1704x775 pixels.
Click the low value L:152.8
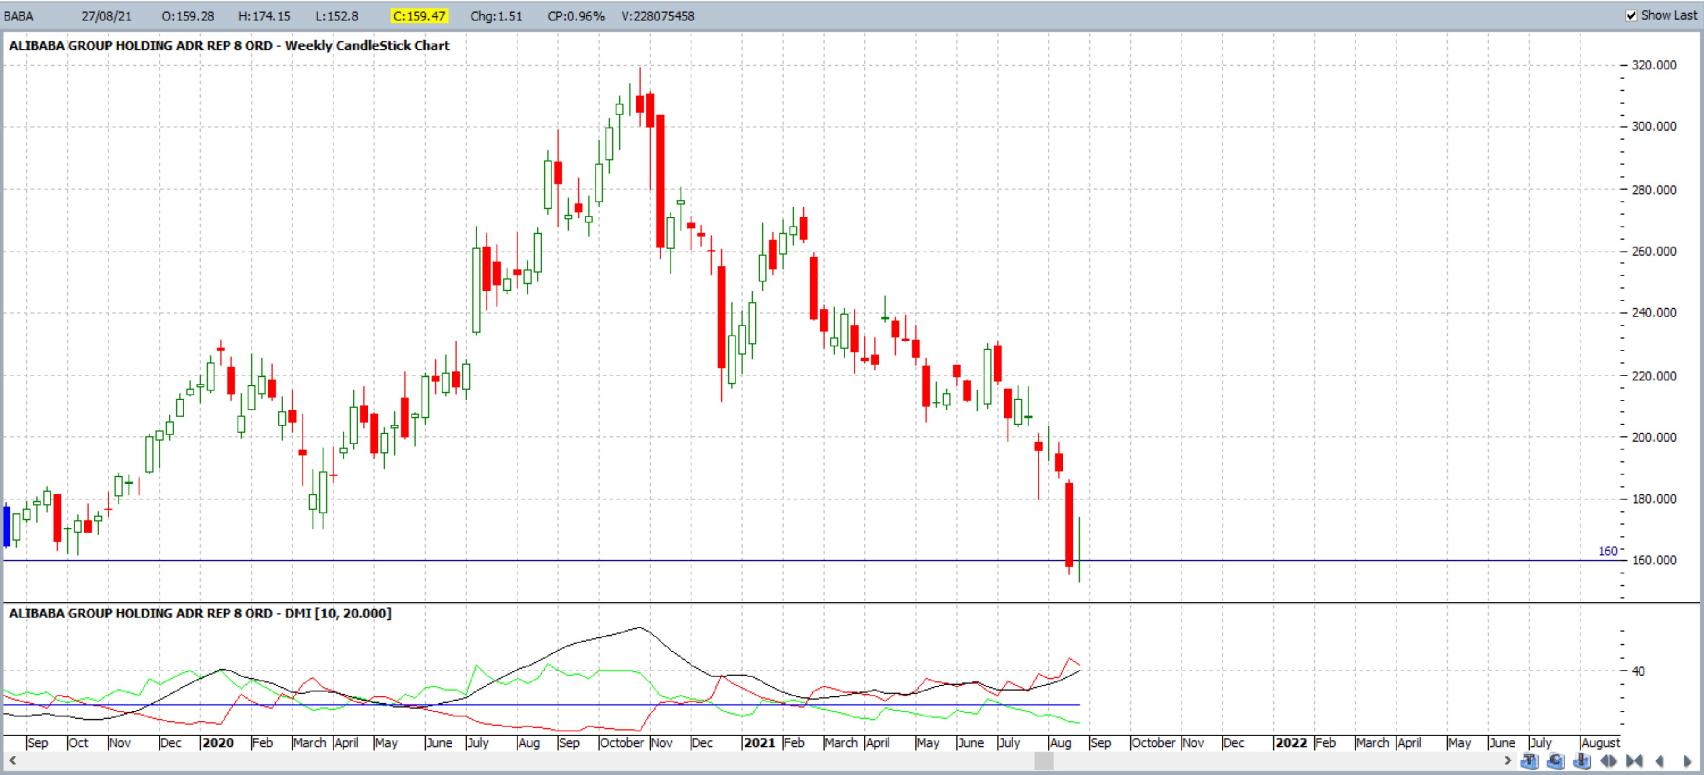[x=338, y=16]
